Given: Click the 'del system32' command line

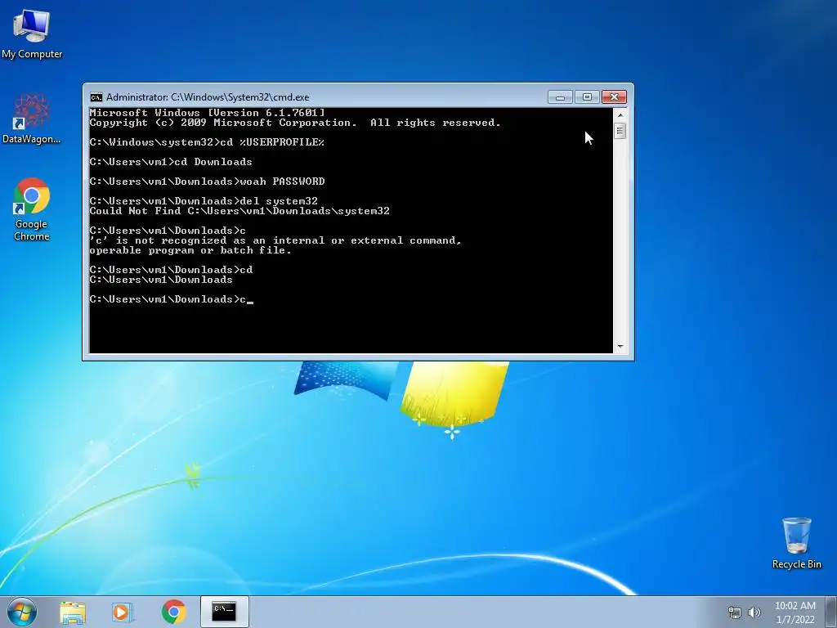Looking at the screenshot, I should pos(204,201).
